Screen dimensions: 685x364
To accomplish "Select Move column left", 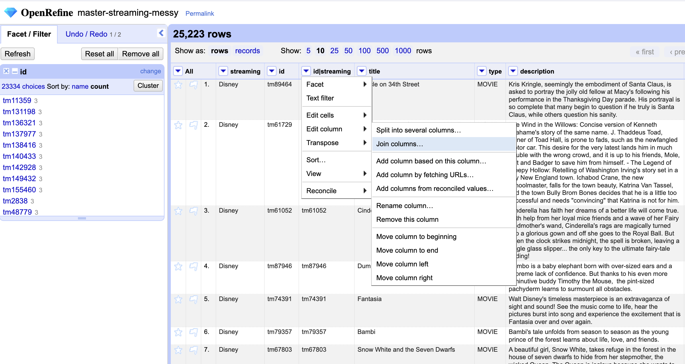I will 443,264.
